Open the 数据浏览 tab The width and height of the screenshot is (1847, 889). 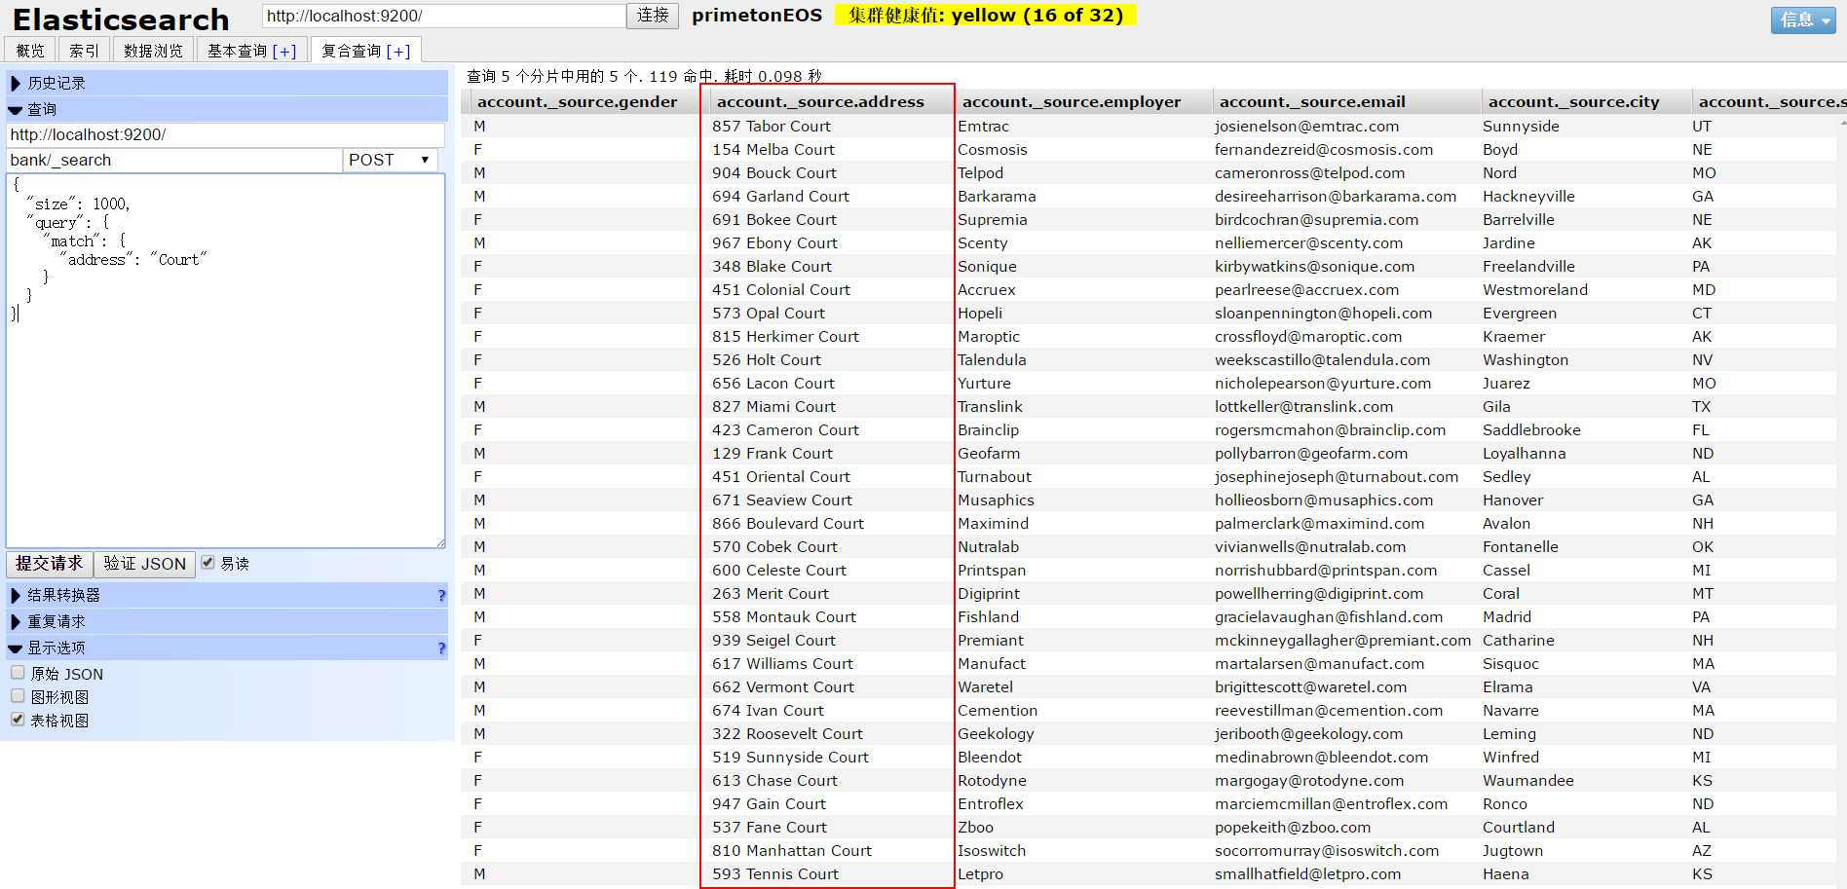click(x=153, y=51)
